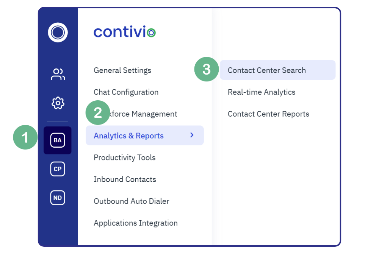Open the settings gear icon in sidebar

coord(58,103)
